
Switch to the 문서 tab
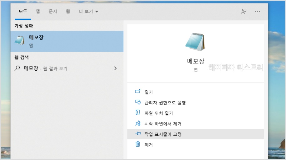(x=53, y=12)
